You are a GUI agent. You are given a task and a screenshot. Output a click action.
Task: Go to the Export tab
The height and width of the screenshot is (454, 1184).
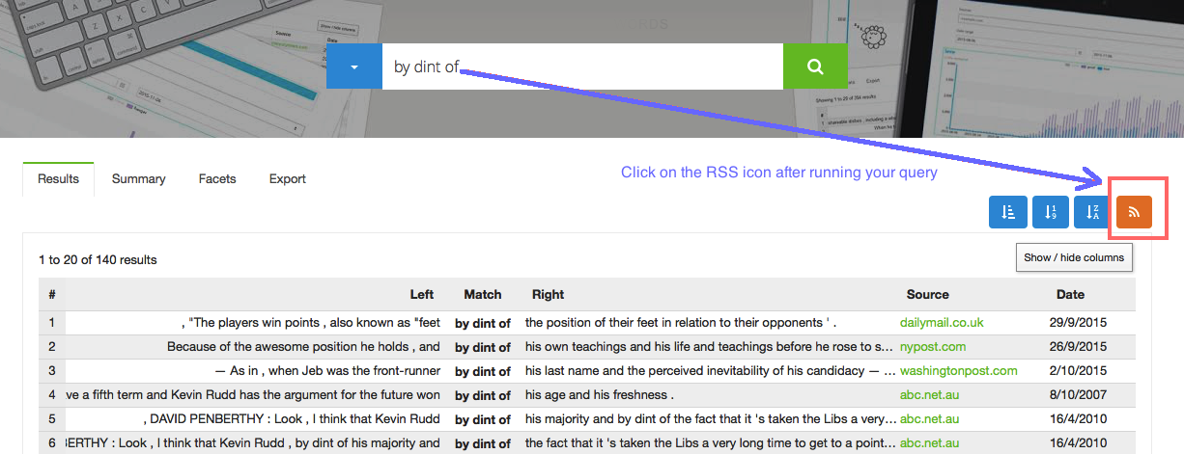[288, 178]
